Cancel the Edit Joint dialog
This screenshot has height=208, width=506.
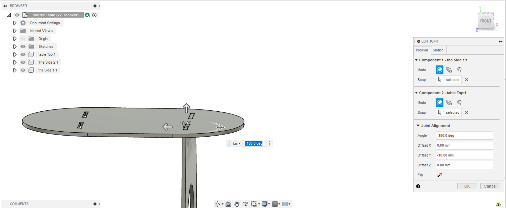tap(490, 186)
